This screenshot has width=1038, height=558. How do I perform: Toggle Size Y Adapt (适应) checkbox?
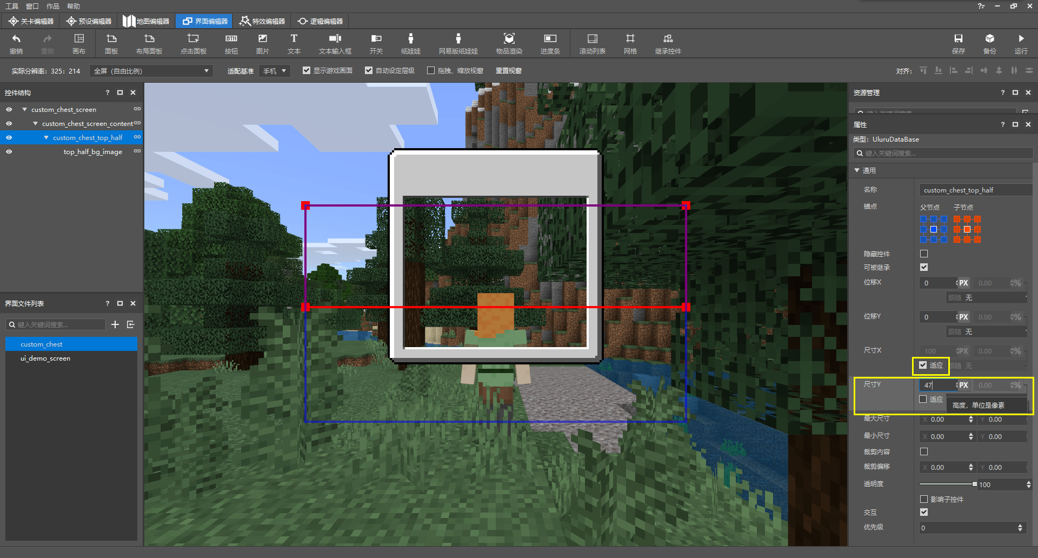923,399
